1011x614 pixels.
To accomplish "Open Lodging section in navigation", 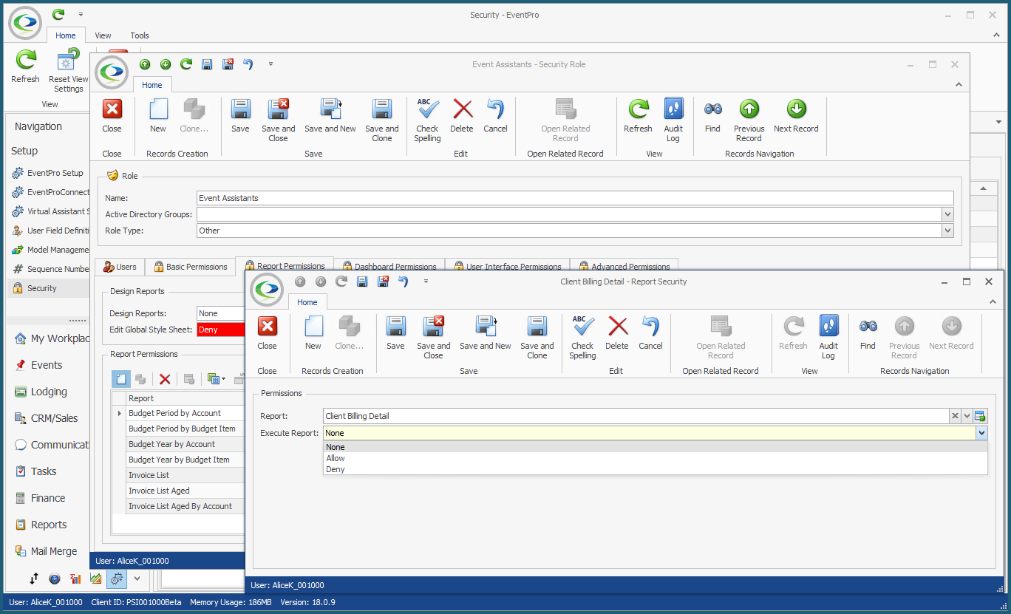I will tap(49, 392).
